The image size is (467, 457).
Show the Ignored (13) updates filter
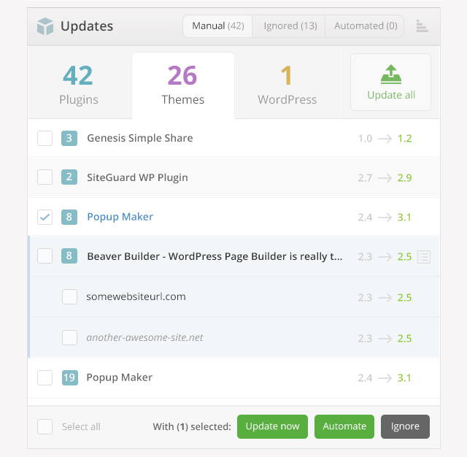[290, 26]
